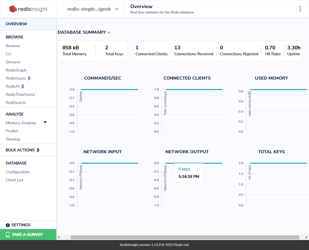Screen dimensions: 309x250
Task: Open the RedisGraph page
Action: point(16,70)
